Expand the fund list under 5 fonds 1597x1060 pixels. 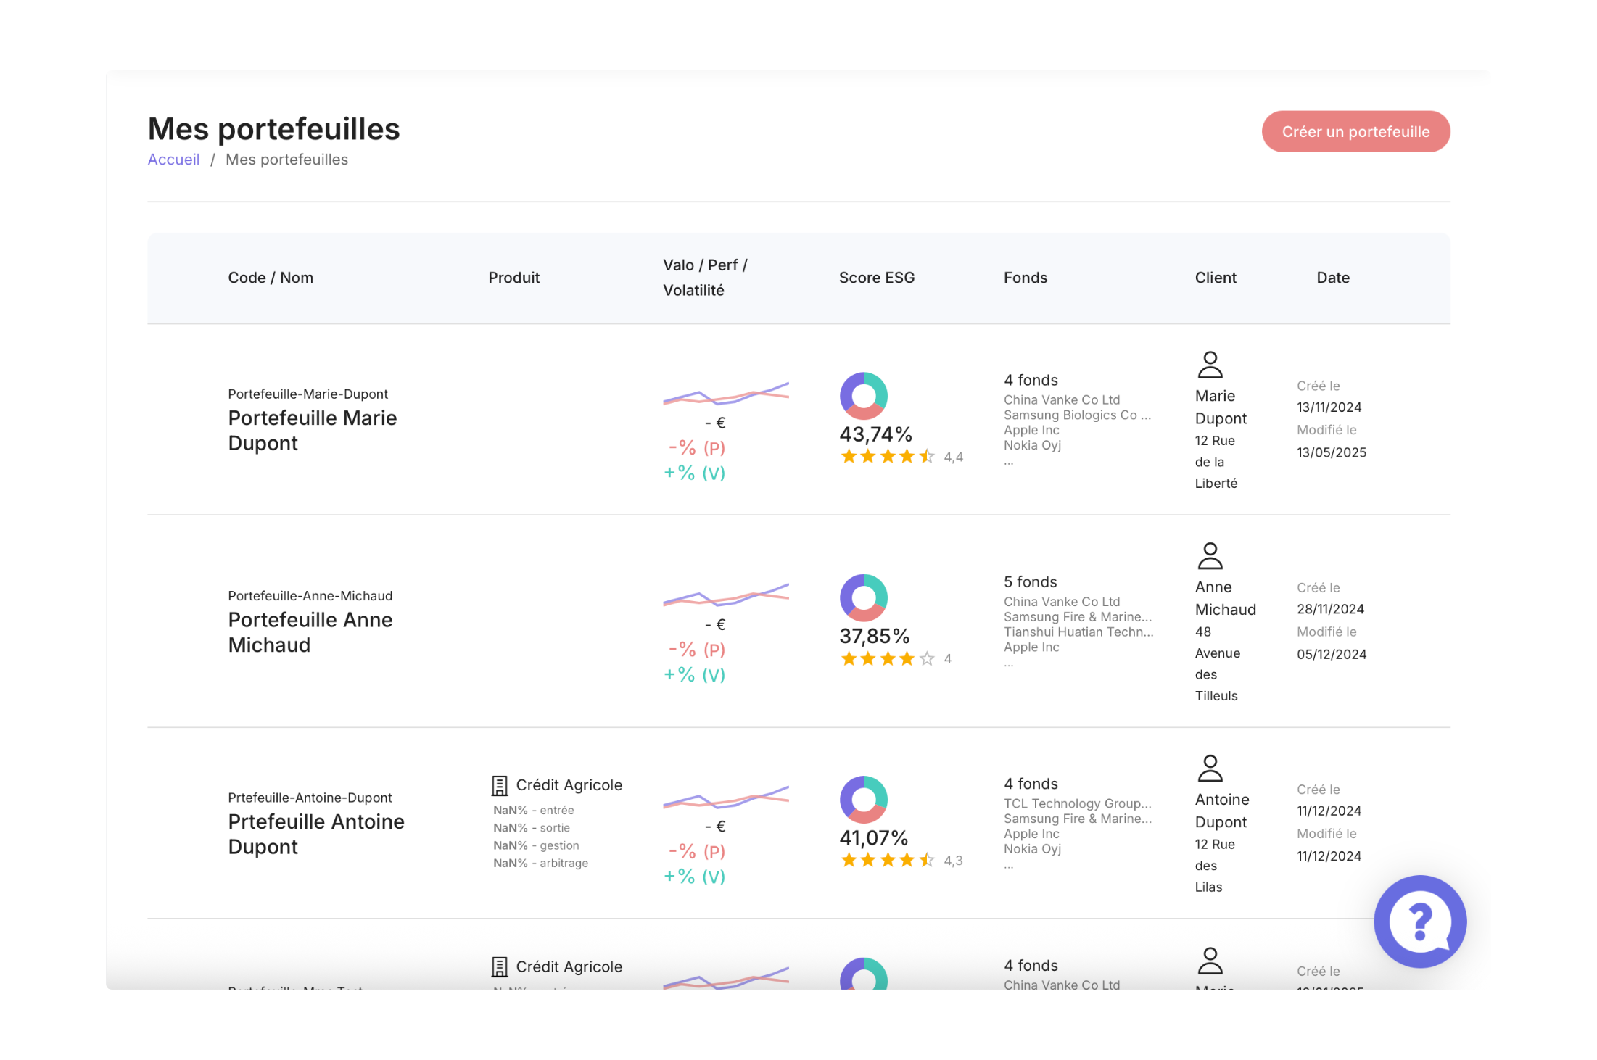1032,581
